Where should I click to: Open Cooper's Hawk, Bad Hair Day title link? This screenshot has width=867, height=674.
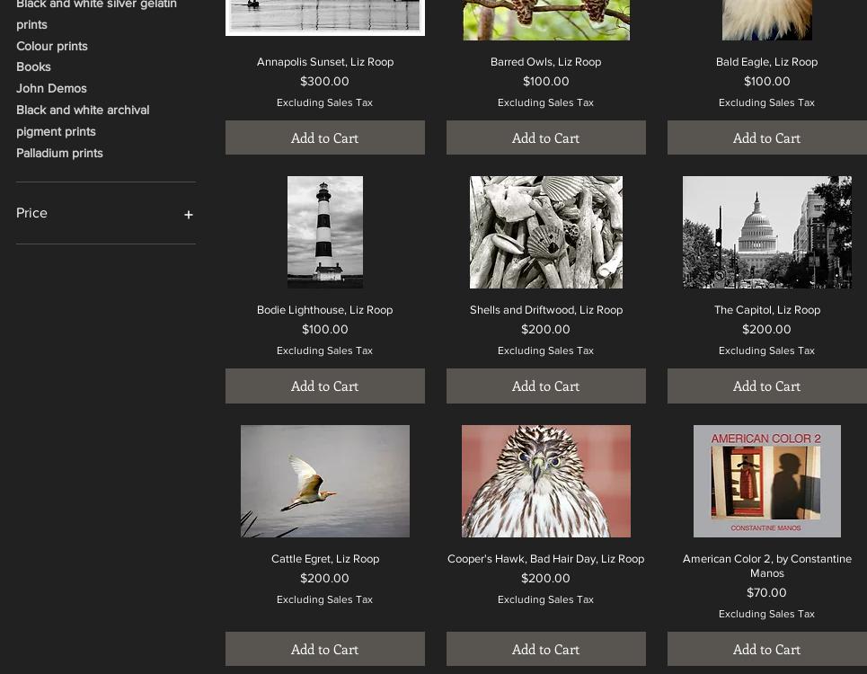pos(545,559)
